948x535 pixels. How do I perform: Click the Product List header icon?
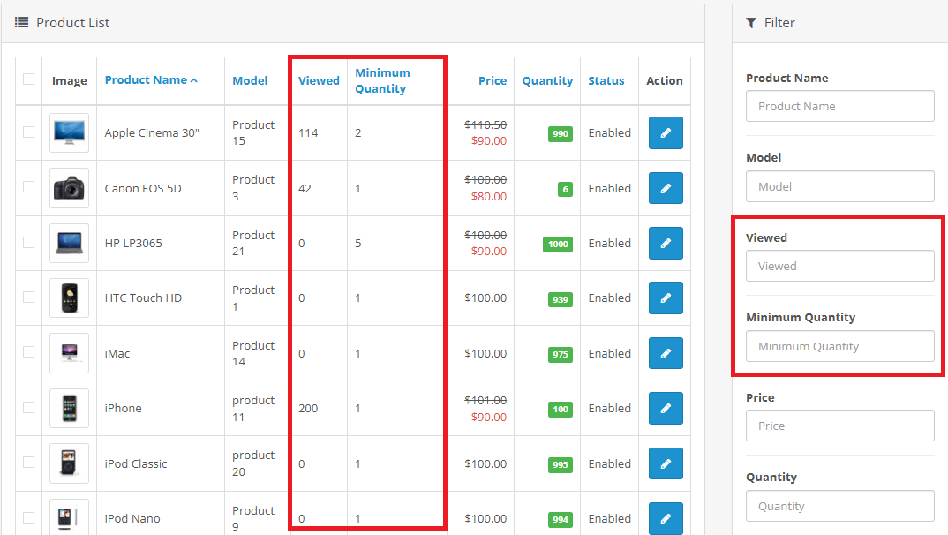pos(22,22)
